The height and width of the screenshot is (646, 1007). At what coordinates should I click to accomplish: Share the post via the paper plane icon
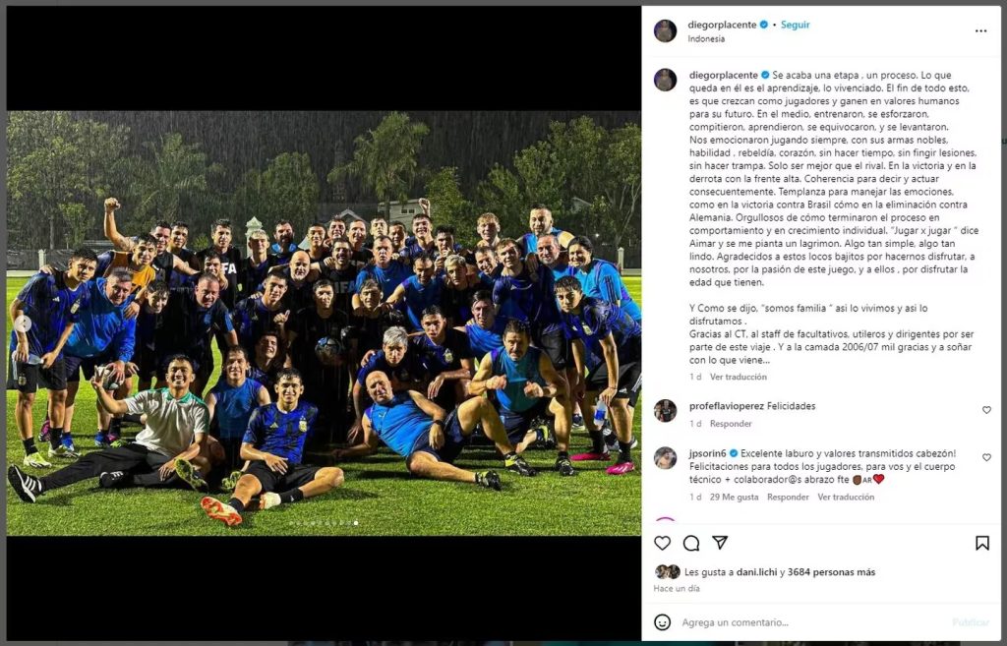(720, 543)
